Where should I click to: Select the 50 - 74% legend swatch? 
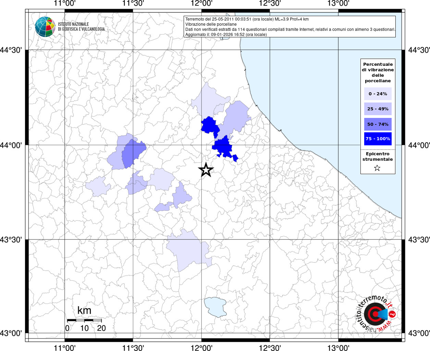tap(378, 124)
